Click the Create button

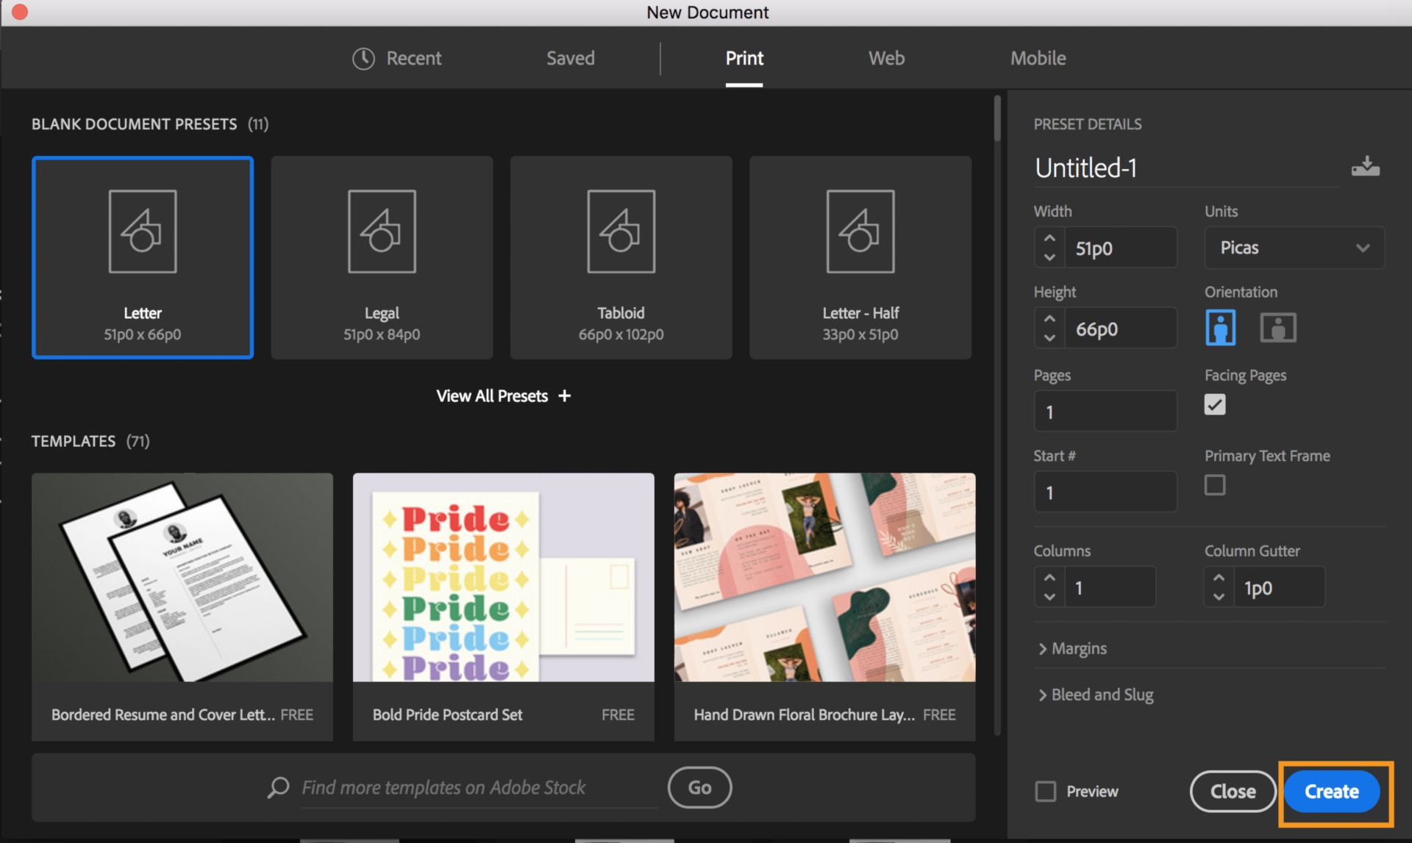pos(1329,792)
